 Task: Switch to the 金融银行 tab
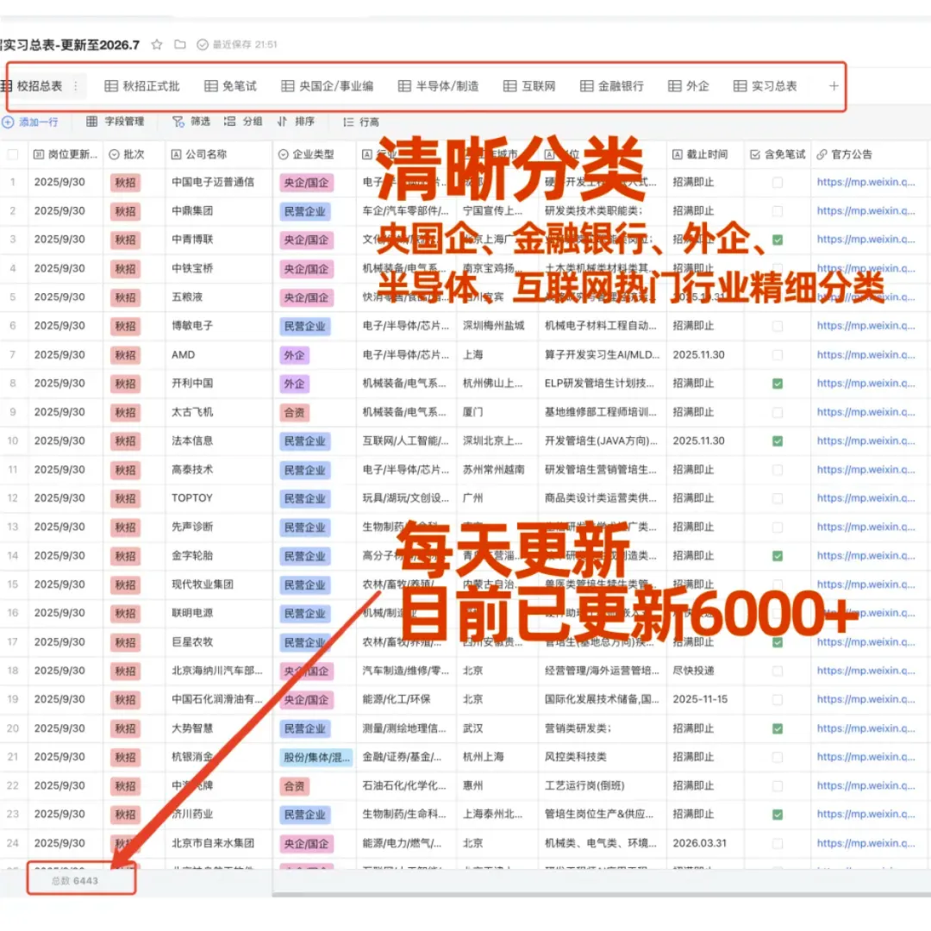click(x=611, y=86)
